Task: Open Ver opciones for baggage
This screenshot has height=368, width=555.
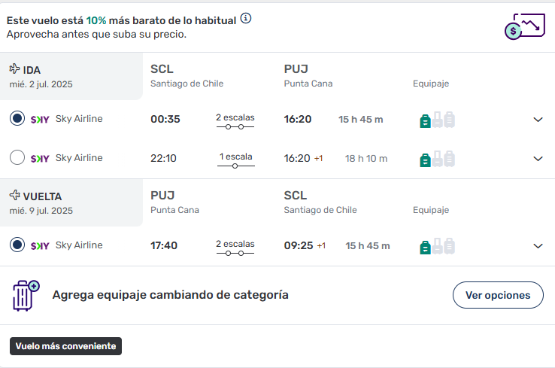Action: click(x=498, y=295)
